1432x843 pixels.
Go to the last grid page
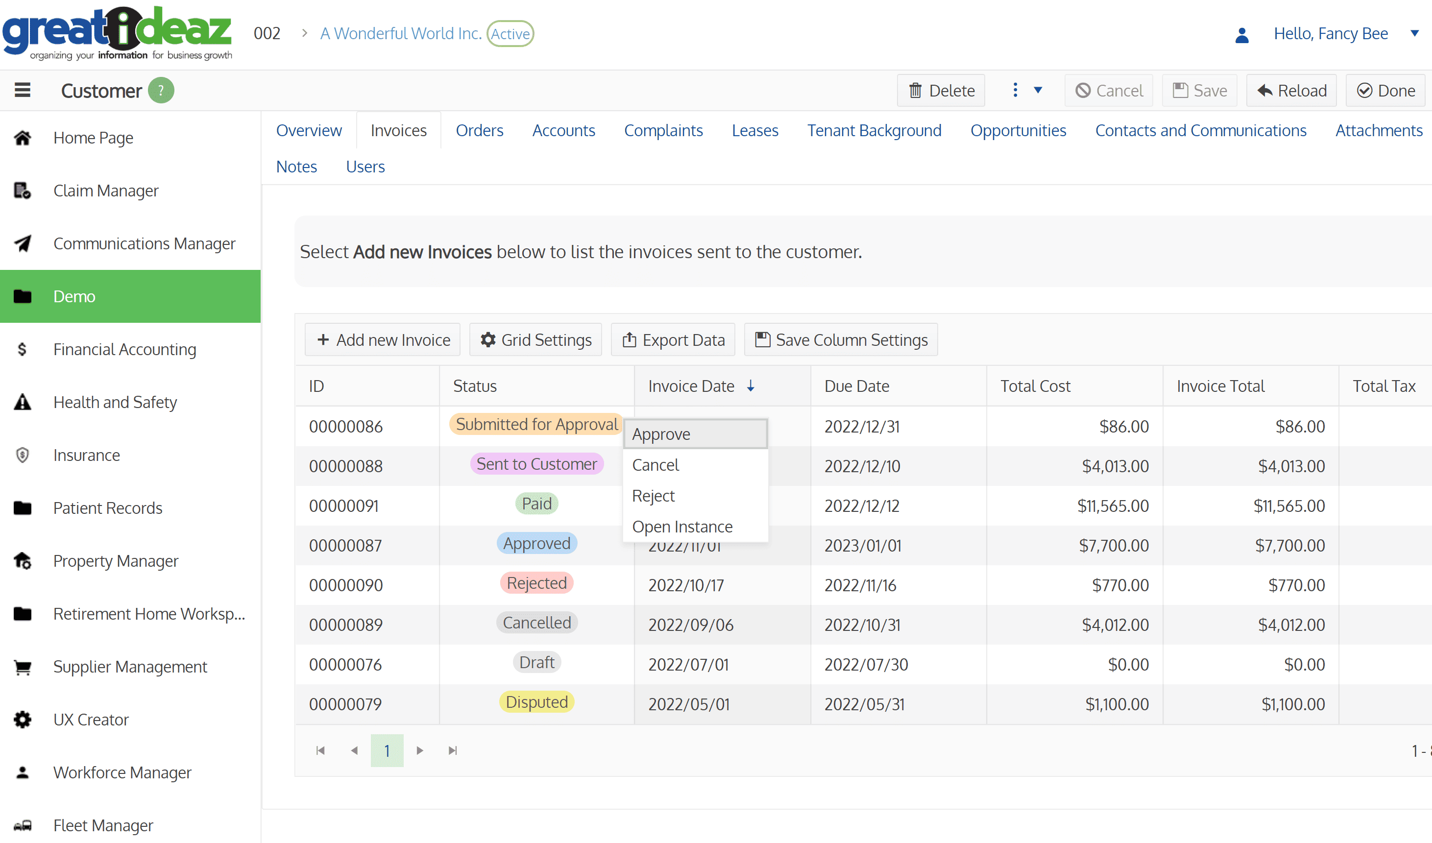click(x=452, y=750)
